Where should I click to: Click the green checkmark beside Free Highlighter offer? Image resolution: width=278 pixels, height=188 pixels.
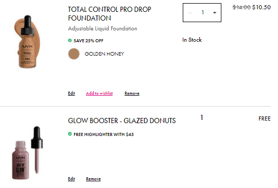(70, 134)
